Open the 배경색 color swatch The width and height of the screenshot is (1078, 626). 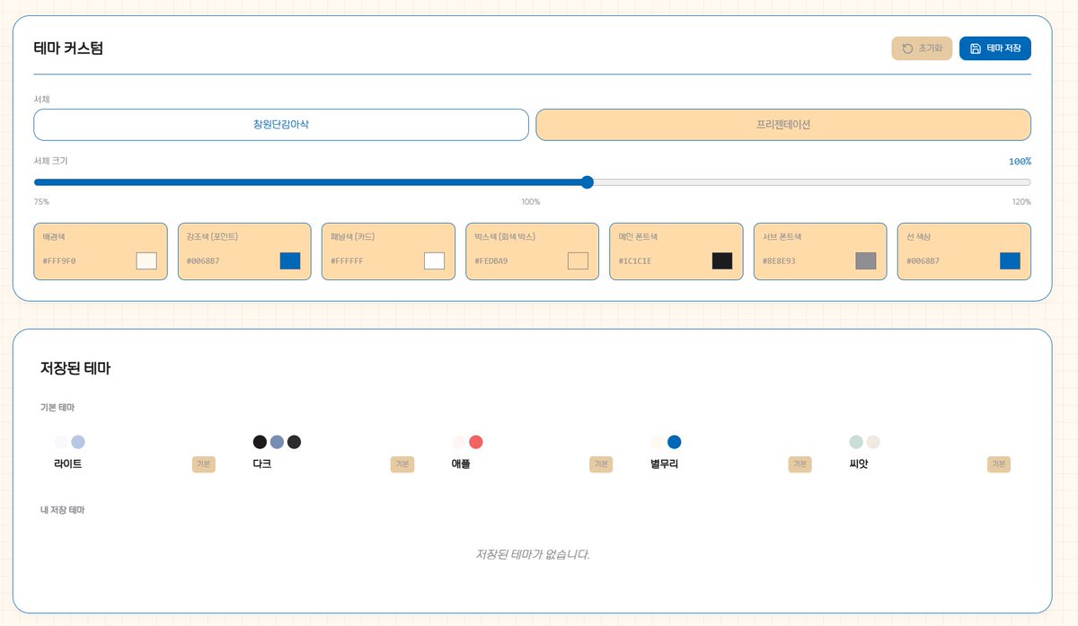(146, 261)
